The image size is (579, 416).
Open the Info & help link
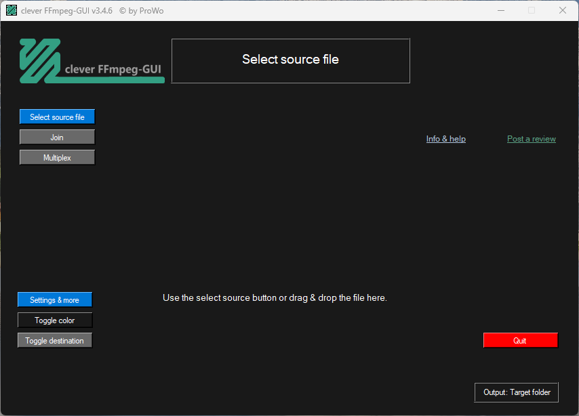(445, 139)
